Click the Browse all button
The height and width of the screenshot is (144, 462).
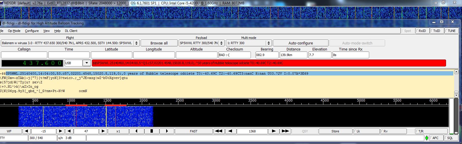click(x=159, y=43)
